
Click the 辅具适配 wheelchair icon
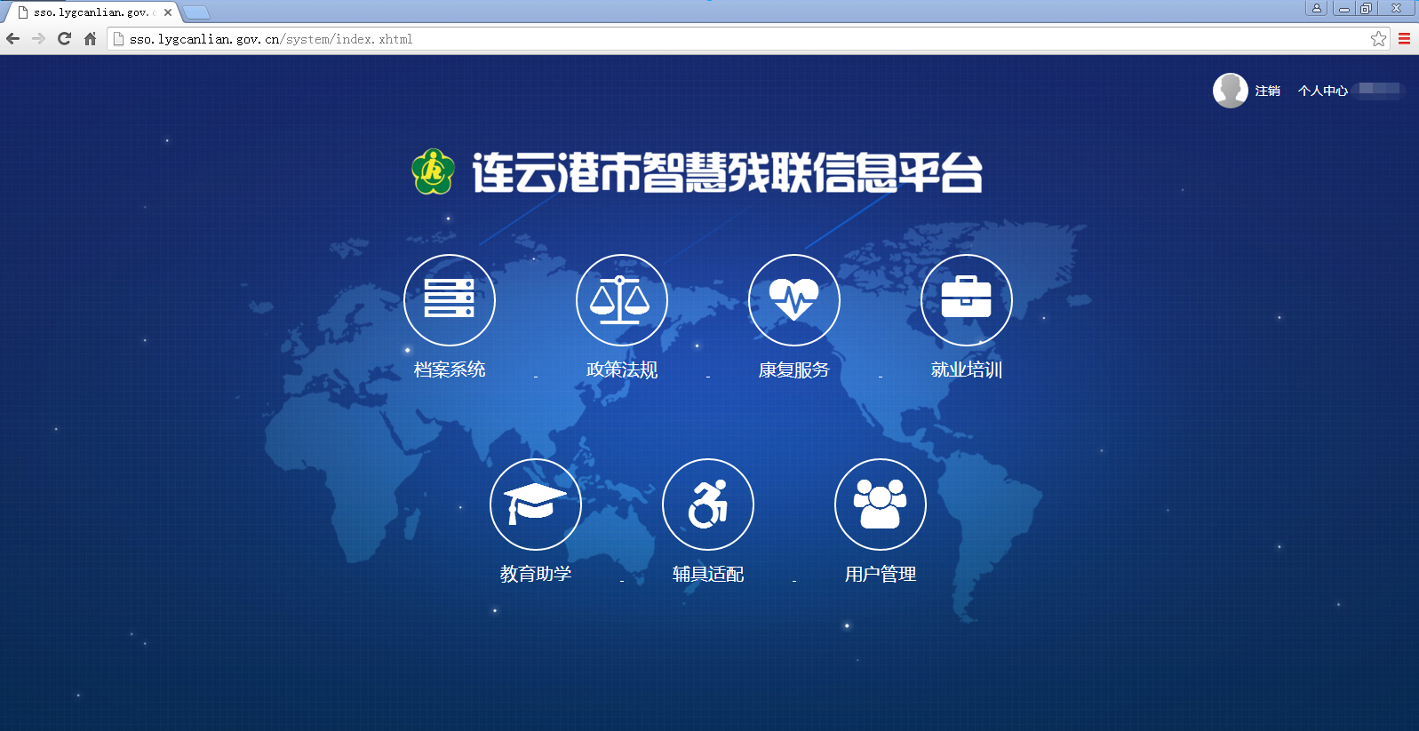(707, 505)
